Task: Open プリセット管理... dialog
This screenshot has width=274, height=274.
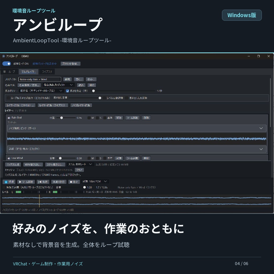Action: (x=70, y=64)
